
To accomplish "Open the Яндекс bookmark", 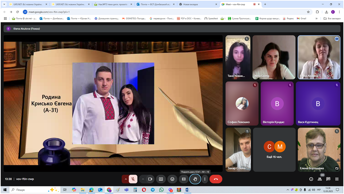I will [x=288, y=18].
